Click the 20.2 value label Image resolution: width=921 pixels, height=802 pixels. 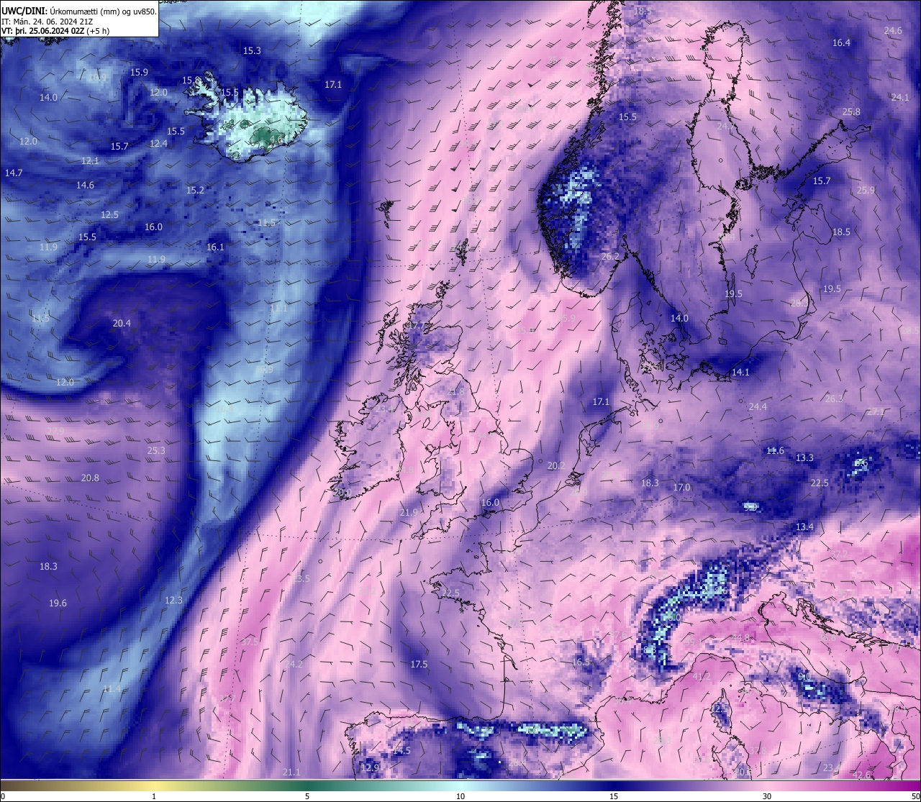[556, 466]
